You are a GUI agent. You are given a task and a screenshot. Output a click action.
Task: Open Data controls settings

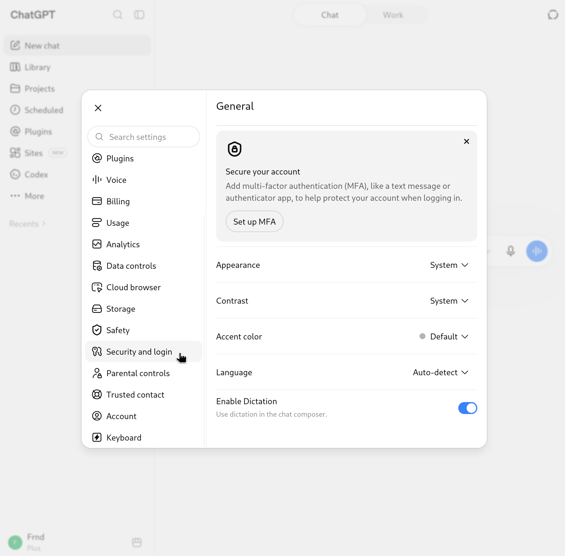click(144, 266)
